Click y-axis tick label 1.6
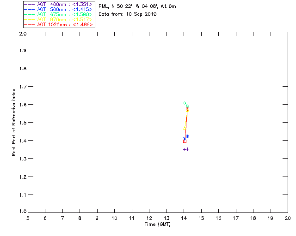296x236 pixels. pyautogui.click(x=23, y=105)
